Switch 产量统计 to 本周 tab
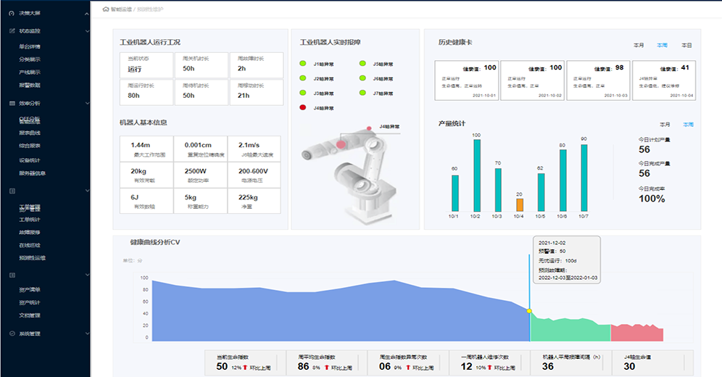Image resolution: width=722 pixels, height=377 pixels. (x=688, y=124)
